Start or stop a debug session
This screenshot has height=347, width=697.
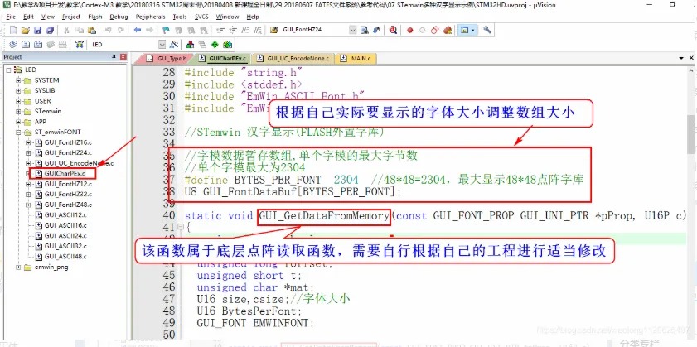393,30
